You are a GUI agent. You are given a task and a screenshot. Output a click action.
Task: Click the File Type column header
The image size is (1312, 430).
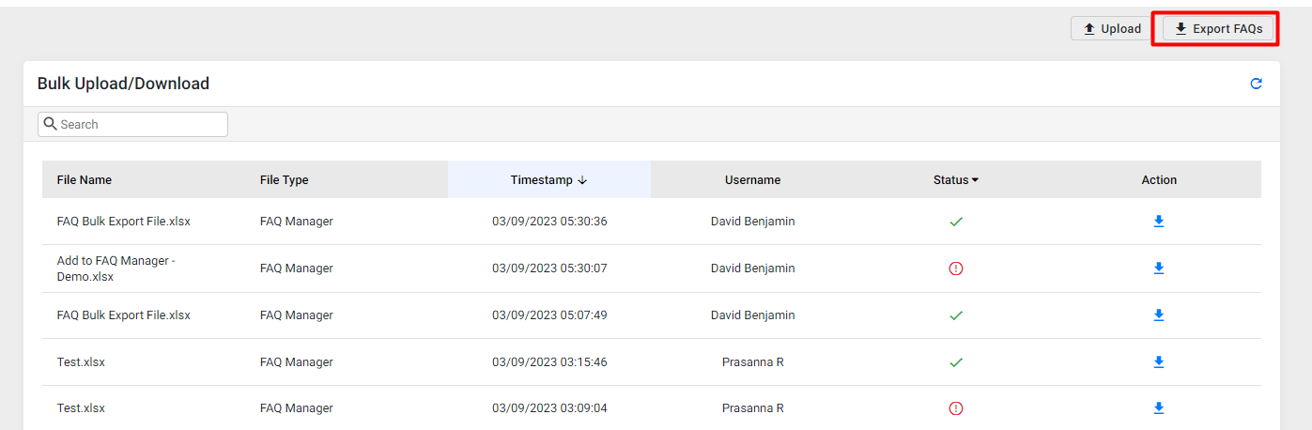[285, 180]
